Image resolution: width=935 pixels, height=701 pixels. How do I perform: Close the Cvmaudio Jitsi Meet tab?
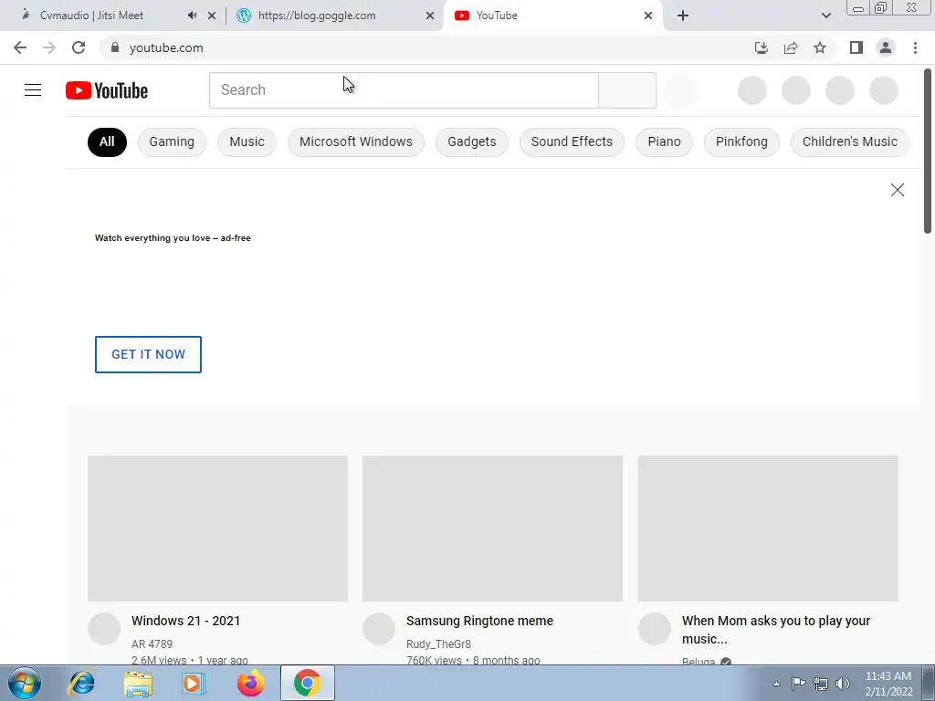(212, 16)
